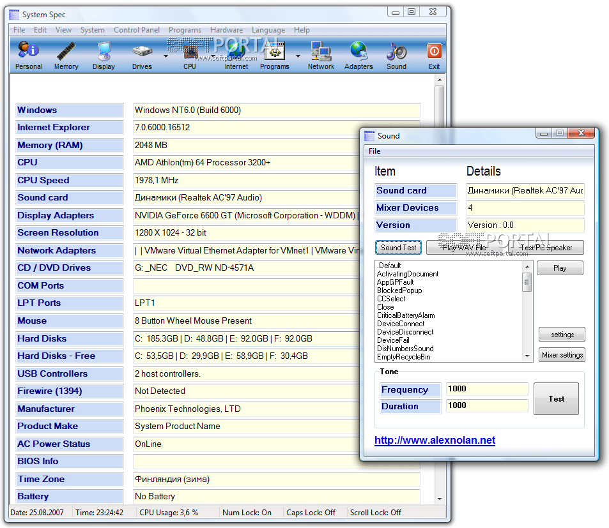This screenshot has height=528, width=609.
Task: Select BlockedPopup in the sound list
Action: coord(399,290)
